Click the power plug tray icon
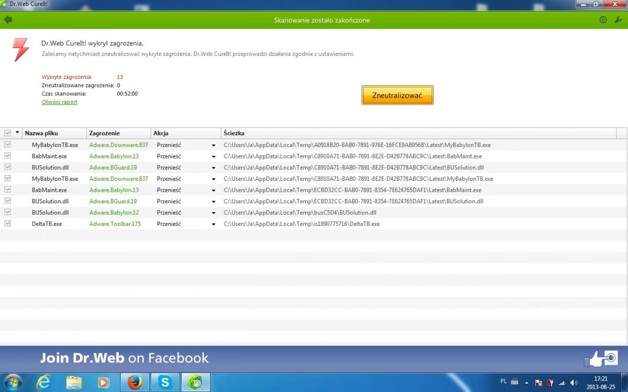The image size is (628, 392). tap(550, 383)
